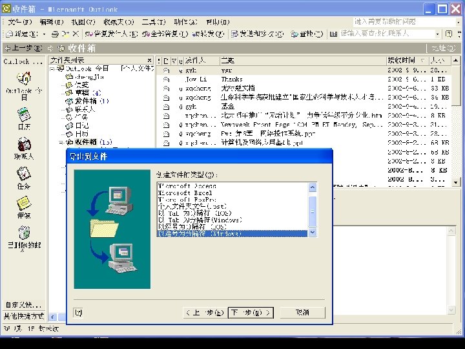
Task: Select the chengjia folder in folder list
Action: pos(85,77)
